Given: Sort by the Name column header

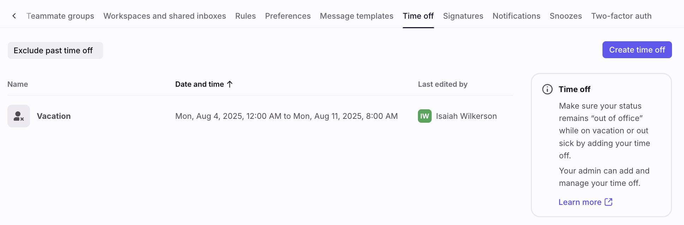Looking at the screenshot, I should point(18,84).
